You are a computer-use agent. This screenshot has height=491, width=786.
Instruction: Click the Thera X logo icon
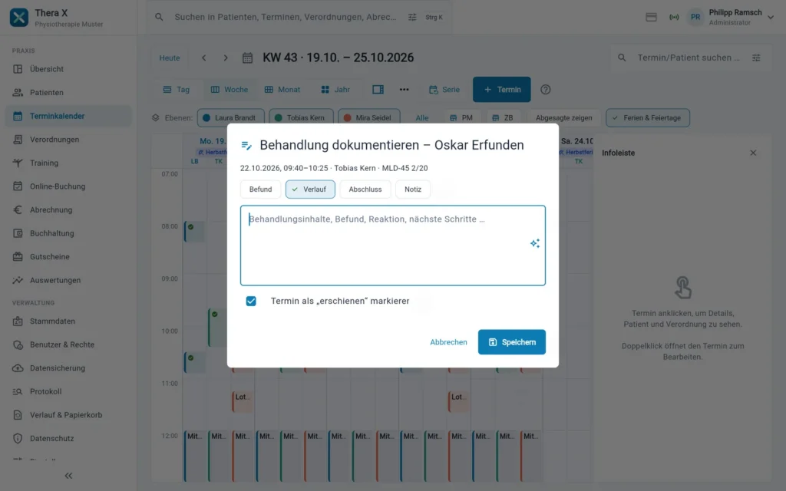coord(19,18)
